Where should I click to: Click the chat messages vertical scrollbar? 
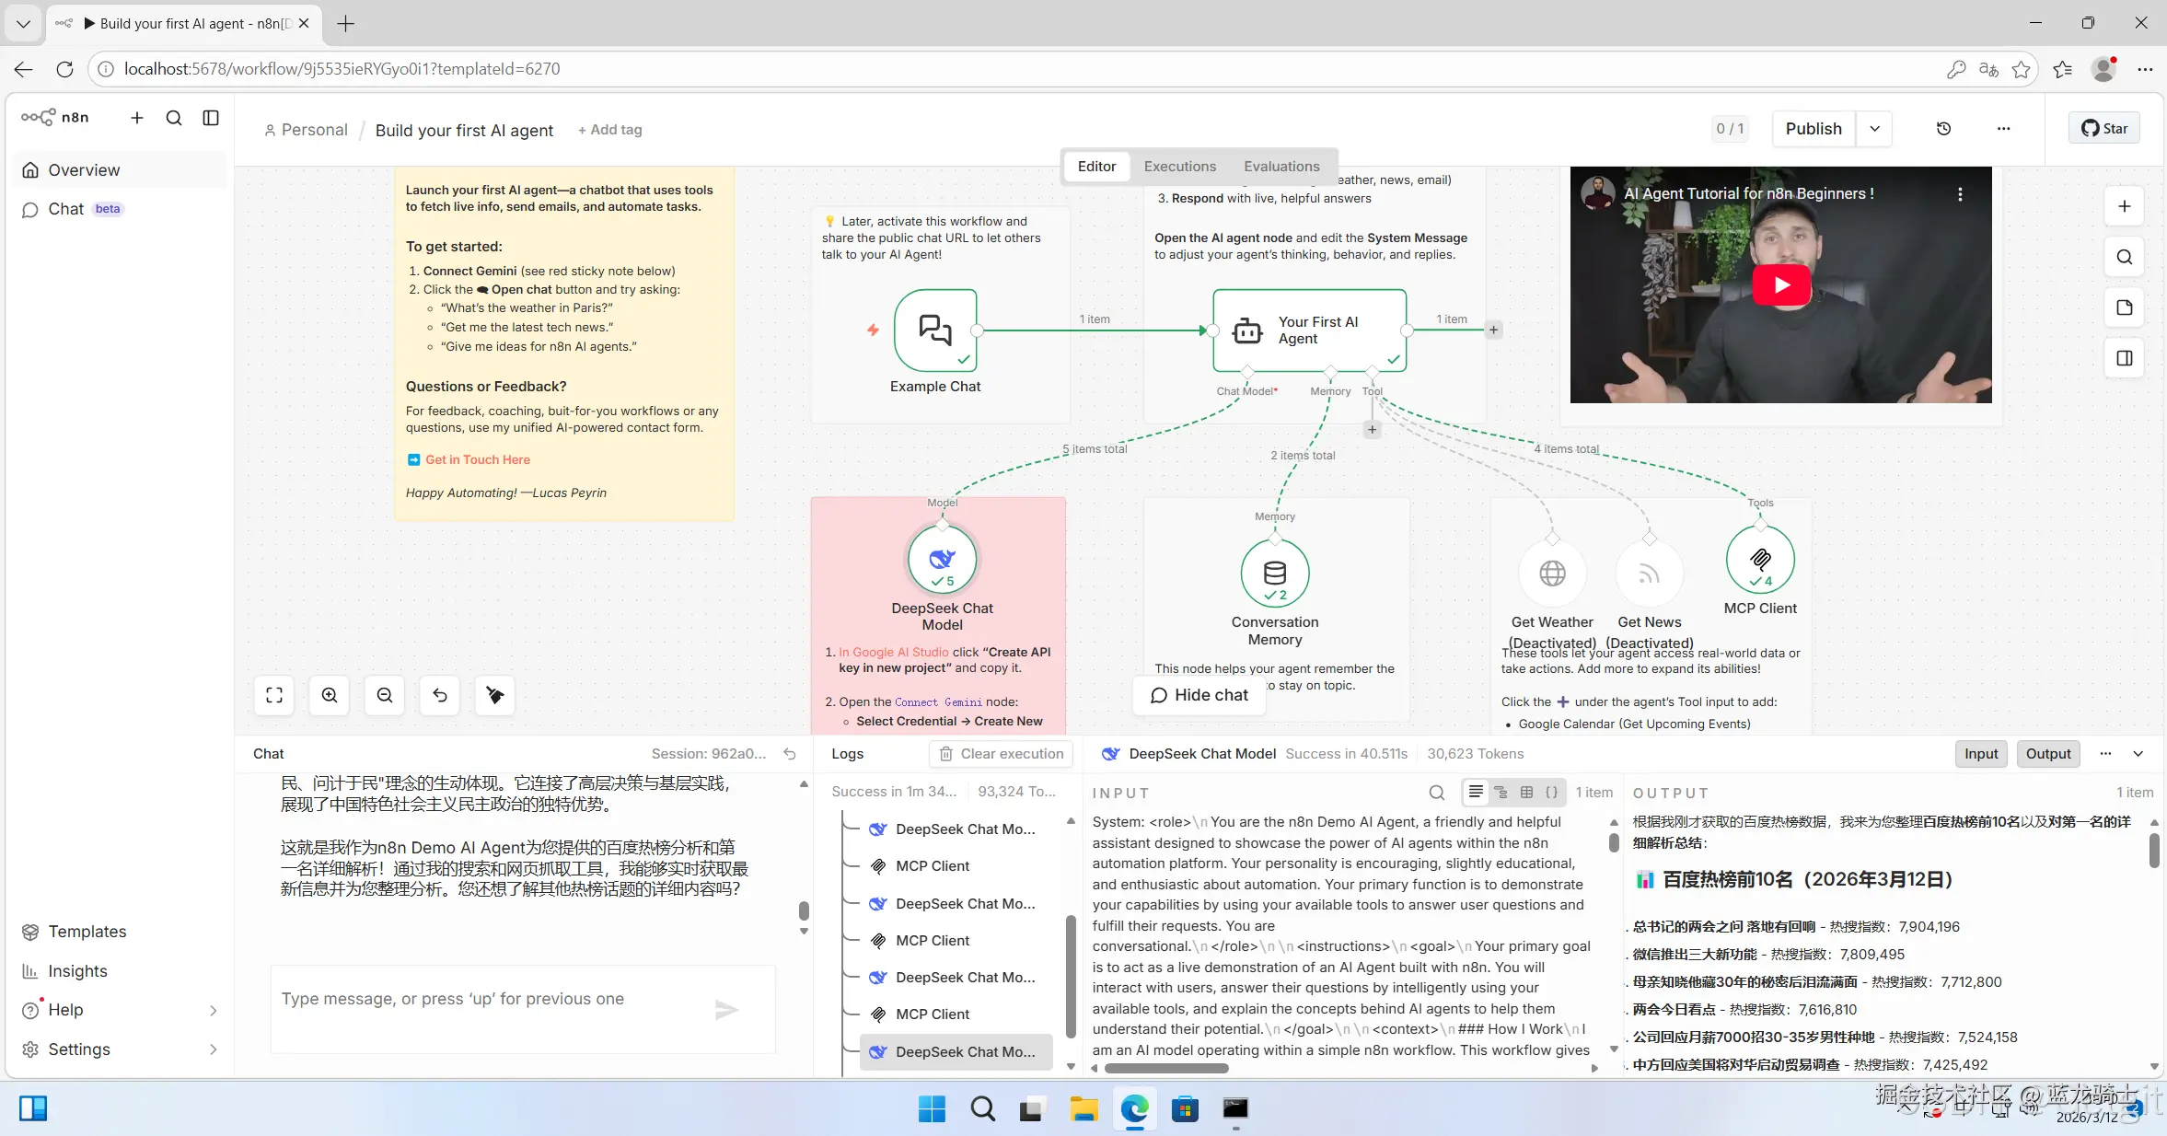click(804, 910)
